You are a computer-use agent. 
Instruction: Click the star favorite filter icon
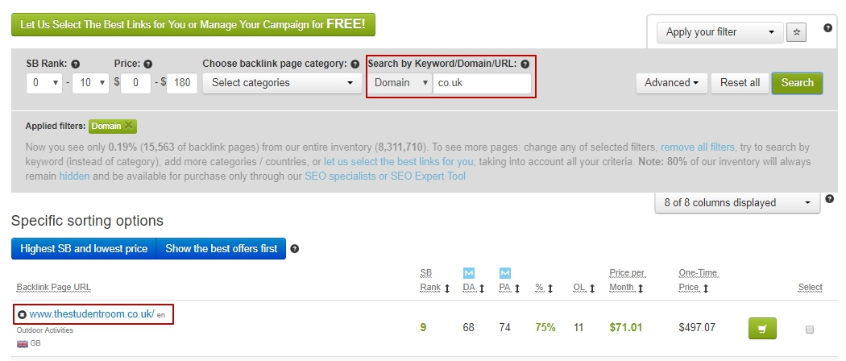[794, 32]
